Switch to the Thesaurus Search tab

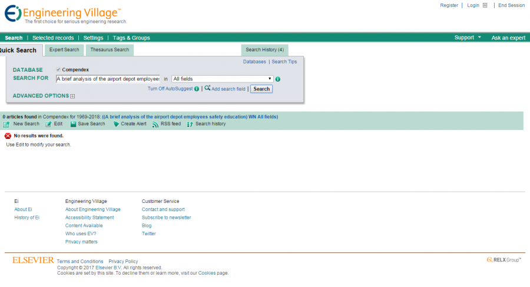tap(110, 49)
